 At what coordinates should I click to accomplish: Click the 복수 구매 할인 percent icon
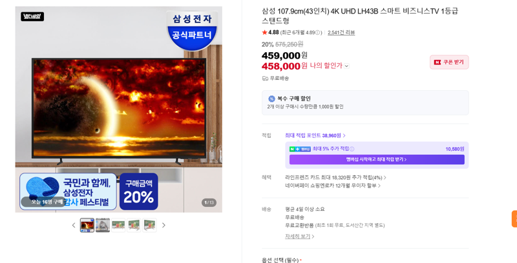pyautogui.click(x=271, y=99)
